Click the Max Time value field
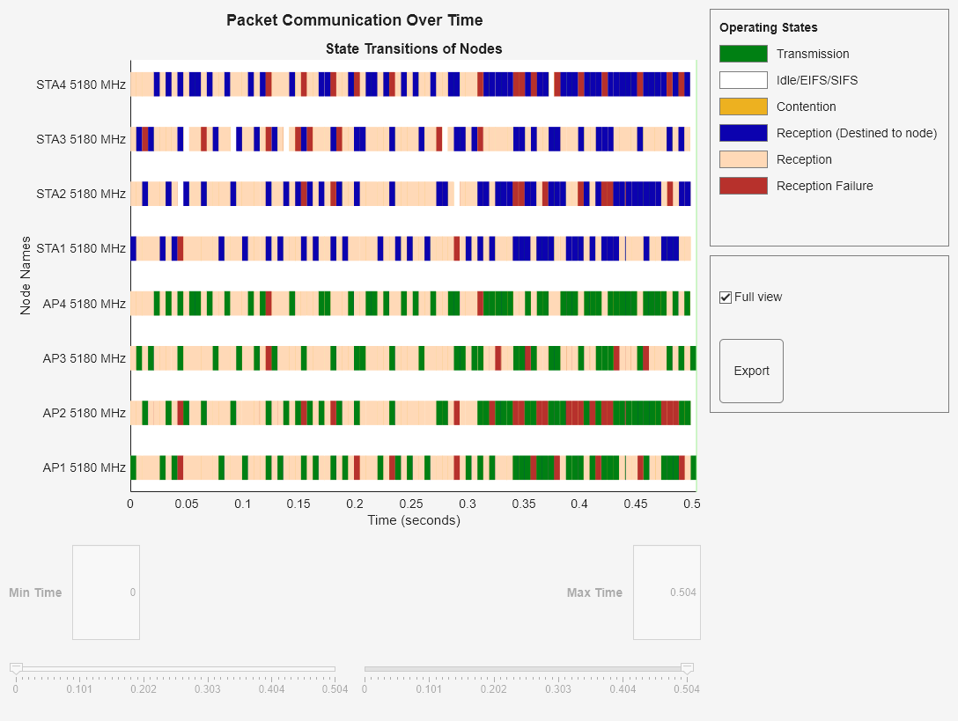 (x=666, y=592)
